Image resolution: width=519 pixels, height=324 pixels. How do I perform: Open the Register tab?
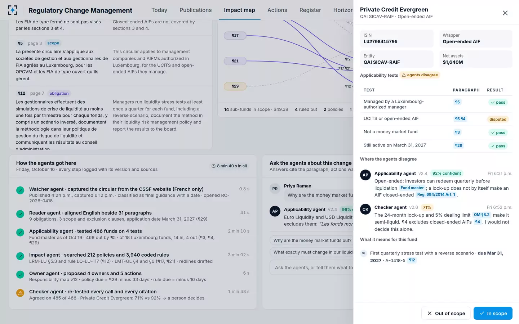[310, 10]
